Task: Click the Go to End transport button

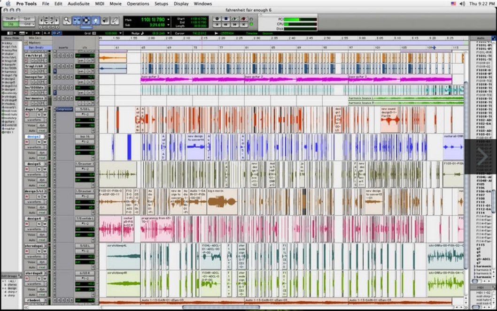Action: coord(243,24)
